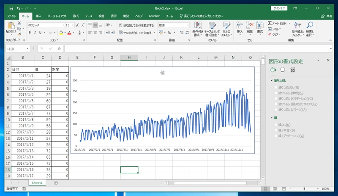Click the Align Left icon
338x196 pixels.
pos(90,33)
